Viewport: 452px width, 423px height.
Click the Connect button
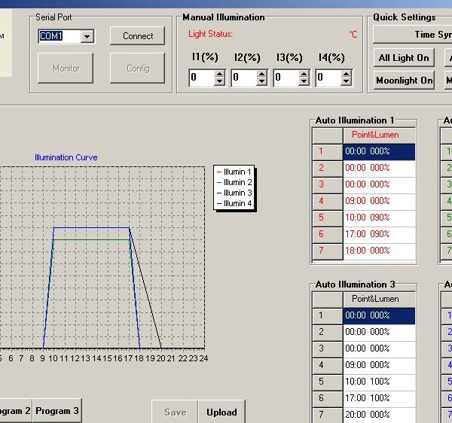(x=138, y=36)
